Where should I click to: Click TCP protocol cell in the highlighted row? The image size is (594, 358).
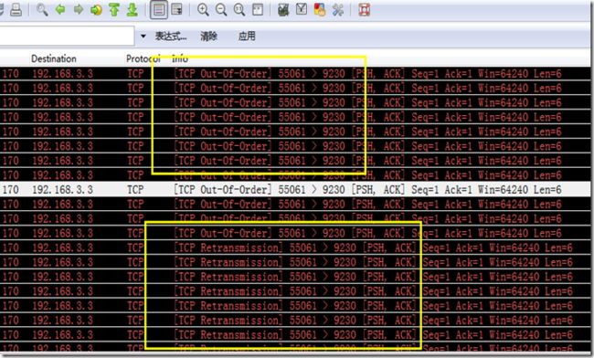[x=135, y=190]
